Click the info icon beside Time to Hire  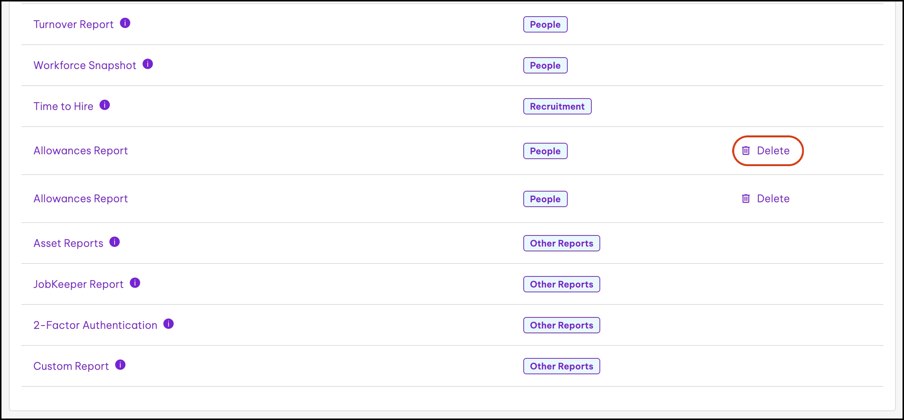pyautogui.click(x=105, y=105)
